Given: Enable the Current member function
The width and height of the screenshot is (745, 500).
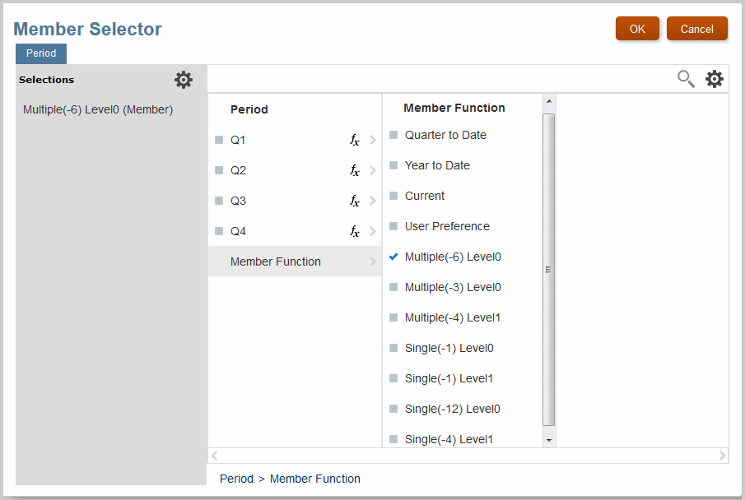Looking at the screenshot, I should click(393, 196).
